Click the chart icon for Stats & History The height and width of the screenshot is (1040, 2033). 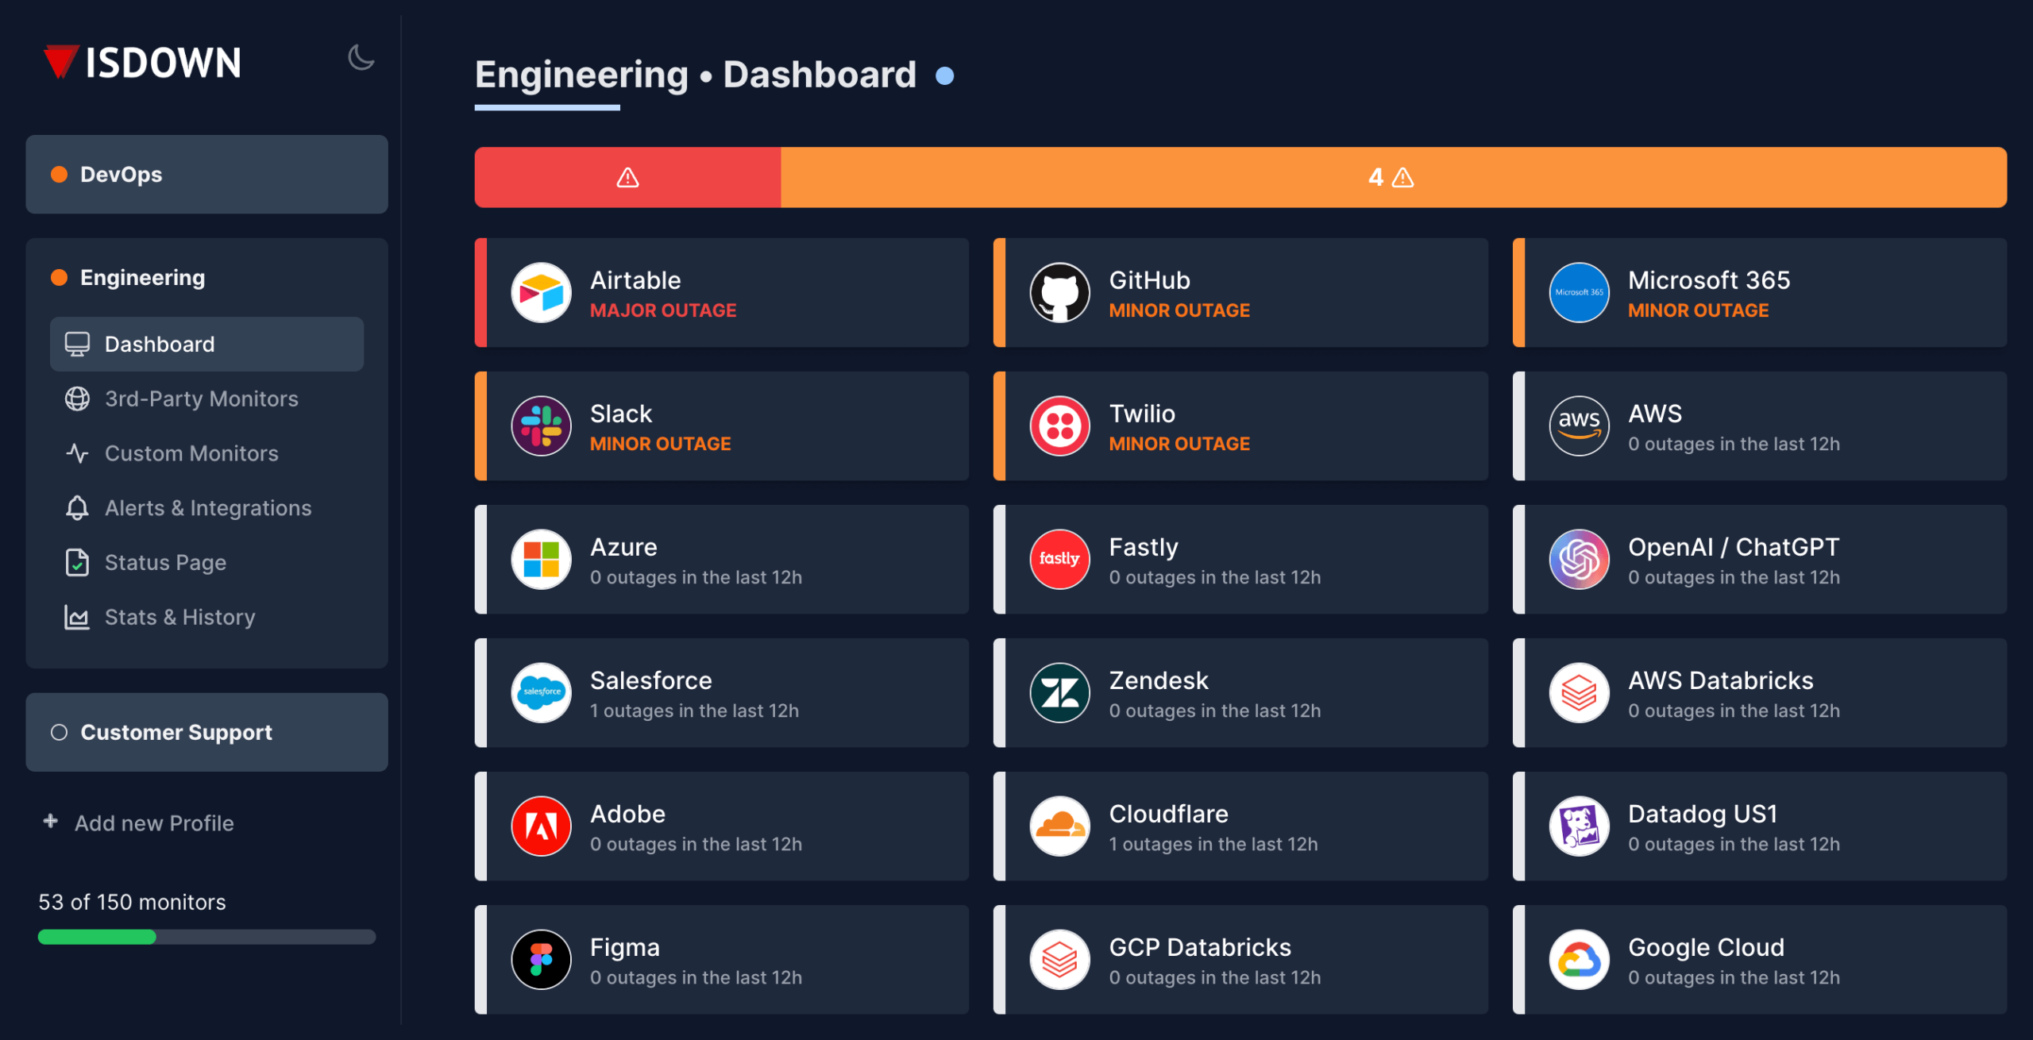coord(77,617)
